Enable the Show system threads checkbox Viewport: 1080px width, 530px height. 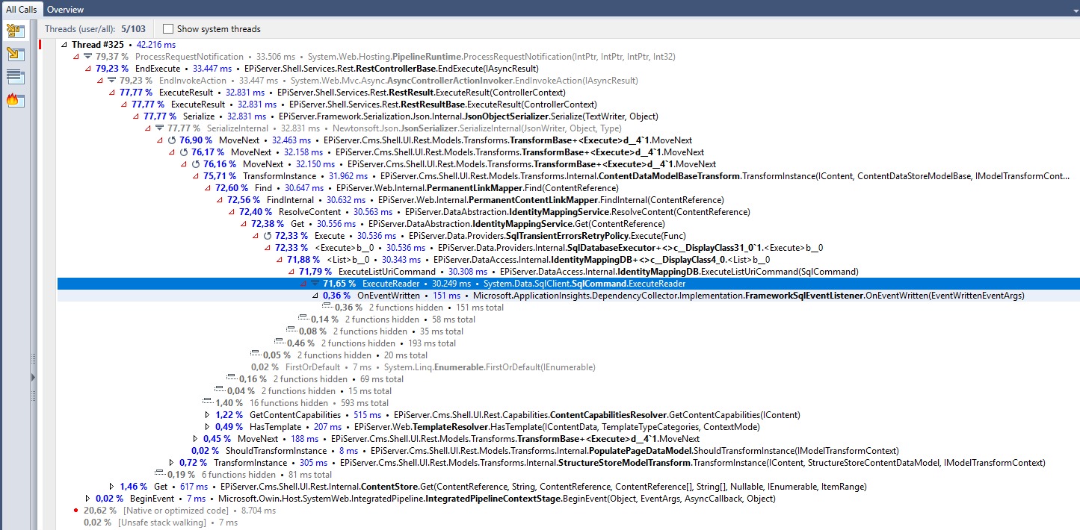tap(168, 29)
